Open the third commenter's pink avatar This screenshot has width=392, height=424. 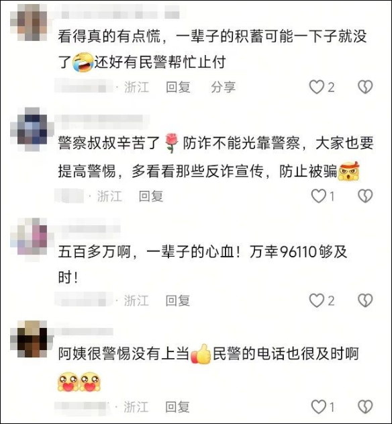29,236
